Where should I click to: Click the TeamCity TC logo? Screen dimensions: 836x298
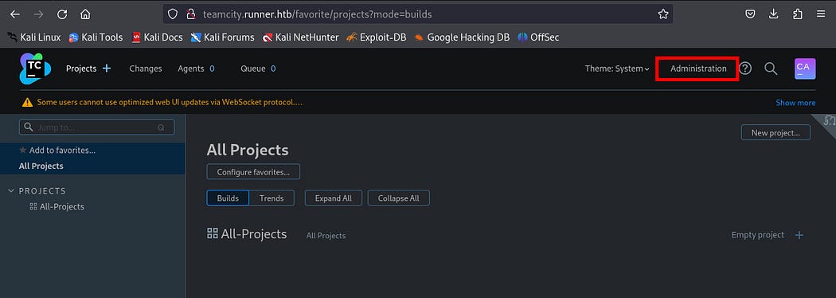click(x=35, y=69)
